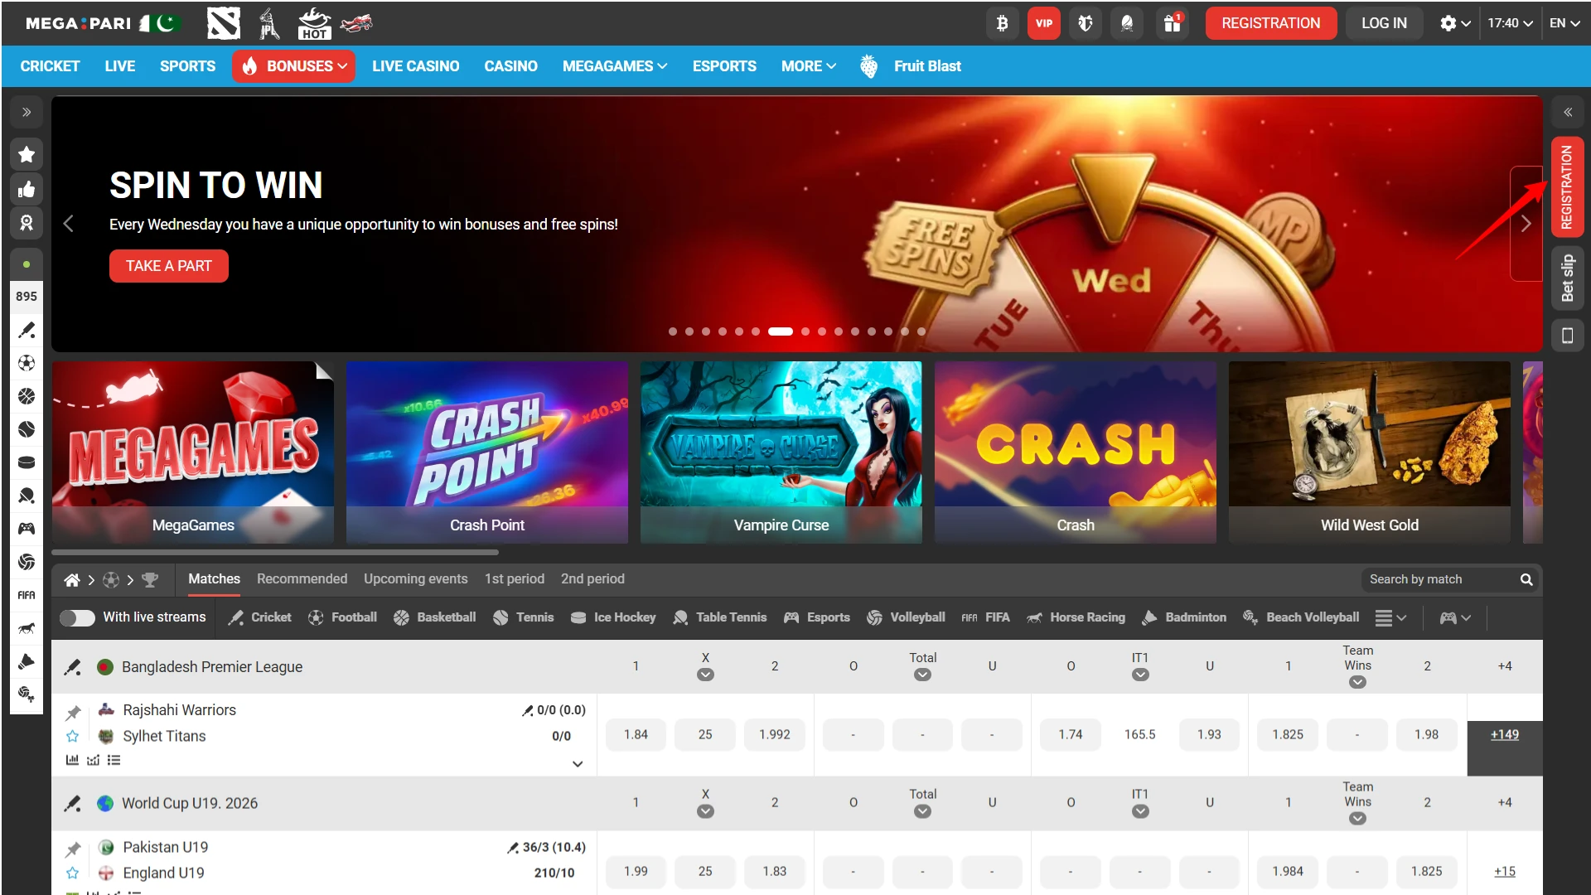Open gifts via the gift icon with badge
Screen dimensions: 1591x895
pos(1172,23)
